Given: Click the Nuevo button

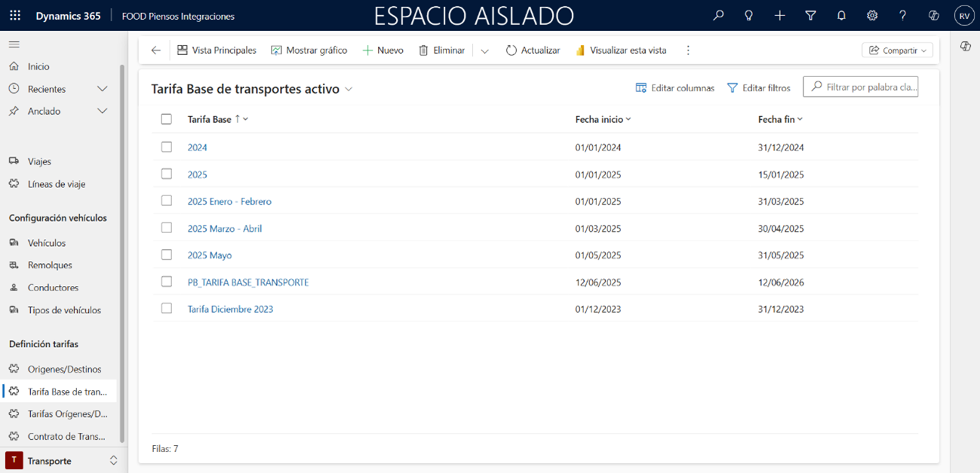Looking at the screenshot, I should (383, 51).
